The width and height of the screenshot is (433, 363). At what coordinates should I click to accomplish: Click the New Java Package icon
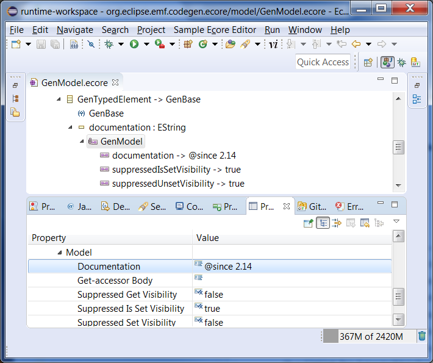click(x=188, y=44)
